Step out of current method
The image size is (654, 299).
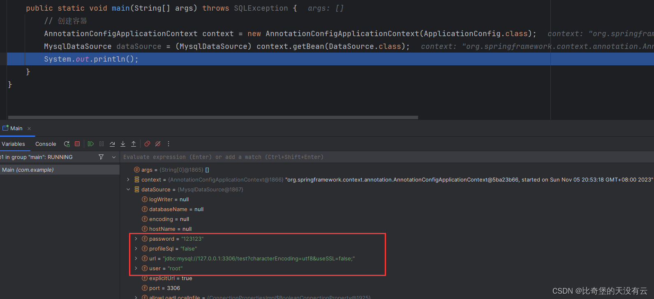pyautogui.click(x=134, y=144)
